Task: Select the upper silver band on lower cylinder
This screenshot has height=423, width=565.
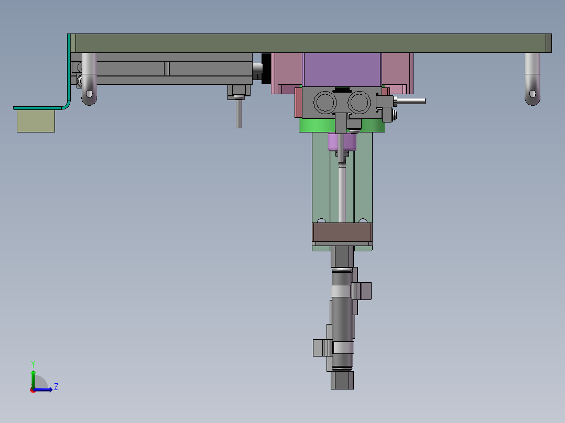Action: click(x=341, y=291)
